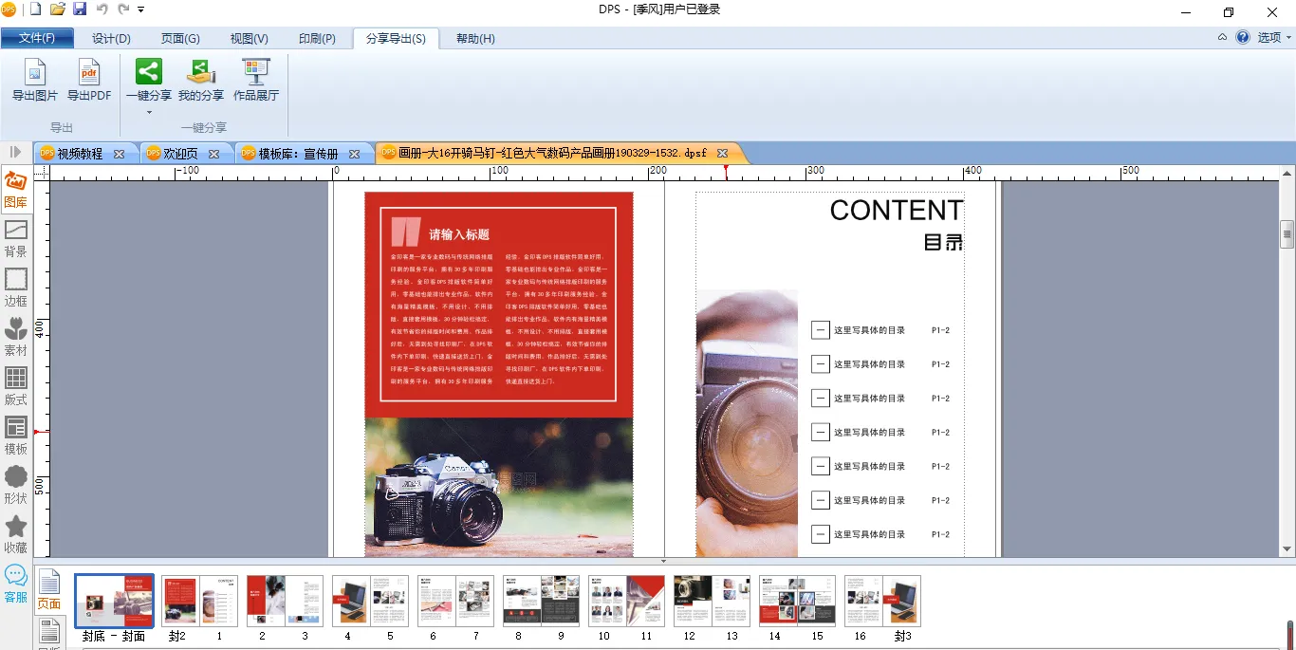The height and width of the screenshot is (650, 1296).
Task: Open the 图库 image library panel
Action: pyautogui.click(x=16, y=189)
